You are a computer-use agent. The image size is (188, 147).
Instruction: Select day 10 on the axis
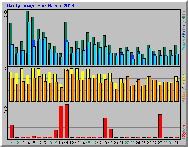pyautogui.click(x=61, y=143)
